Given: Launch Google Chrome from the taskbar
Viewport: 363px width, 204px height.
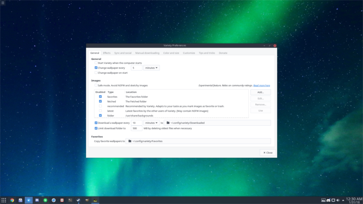Looking at the screenshot, I should (12, 200).
